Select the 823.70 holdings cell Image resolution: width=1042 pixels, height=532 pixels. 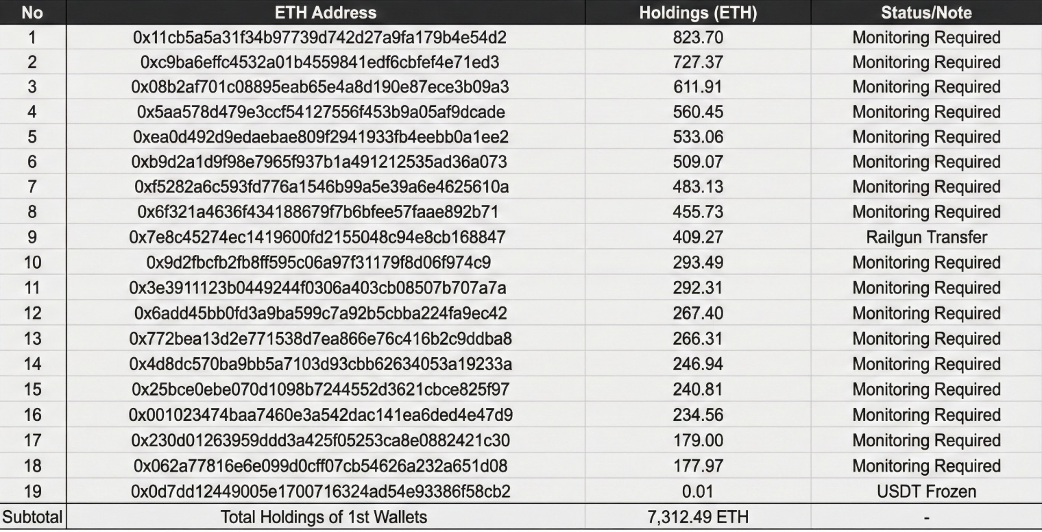[x=697, y=38]
